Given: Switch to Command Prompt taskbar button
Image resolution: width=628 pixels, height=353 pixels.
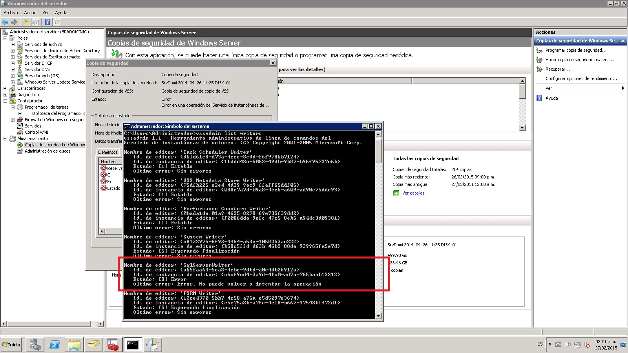Looking at the screenshot, I should 133,345.
